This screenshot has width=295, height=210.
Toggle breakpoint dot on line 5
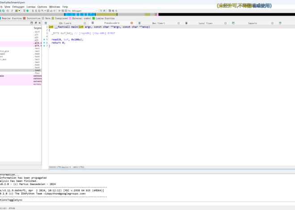click(x=44, y=39)
